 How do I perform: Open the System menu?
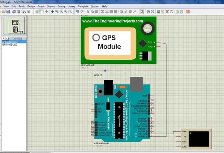point(95,7)
